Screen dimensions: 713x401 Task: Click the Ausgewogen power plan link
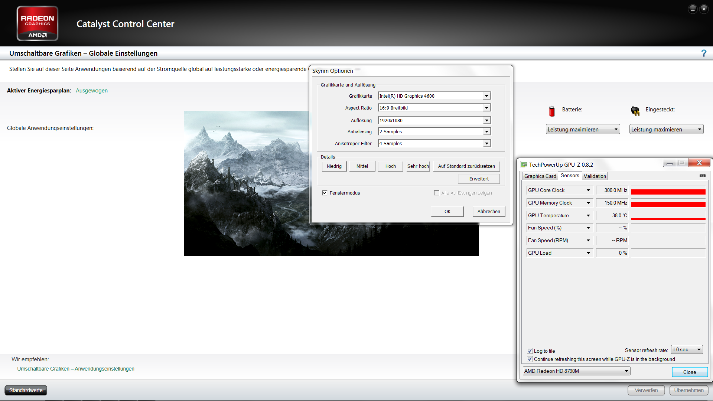click(x=92, y=91)
